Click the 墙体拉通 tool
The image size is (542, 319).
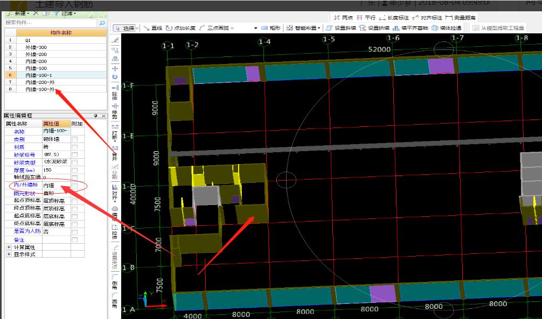coord(446,28)
